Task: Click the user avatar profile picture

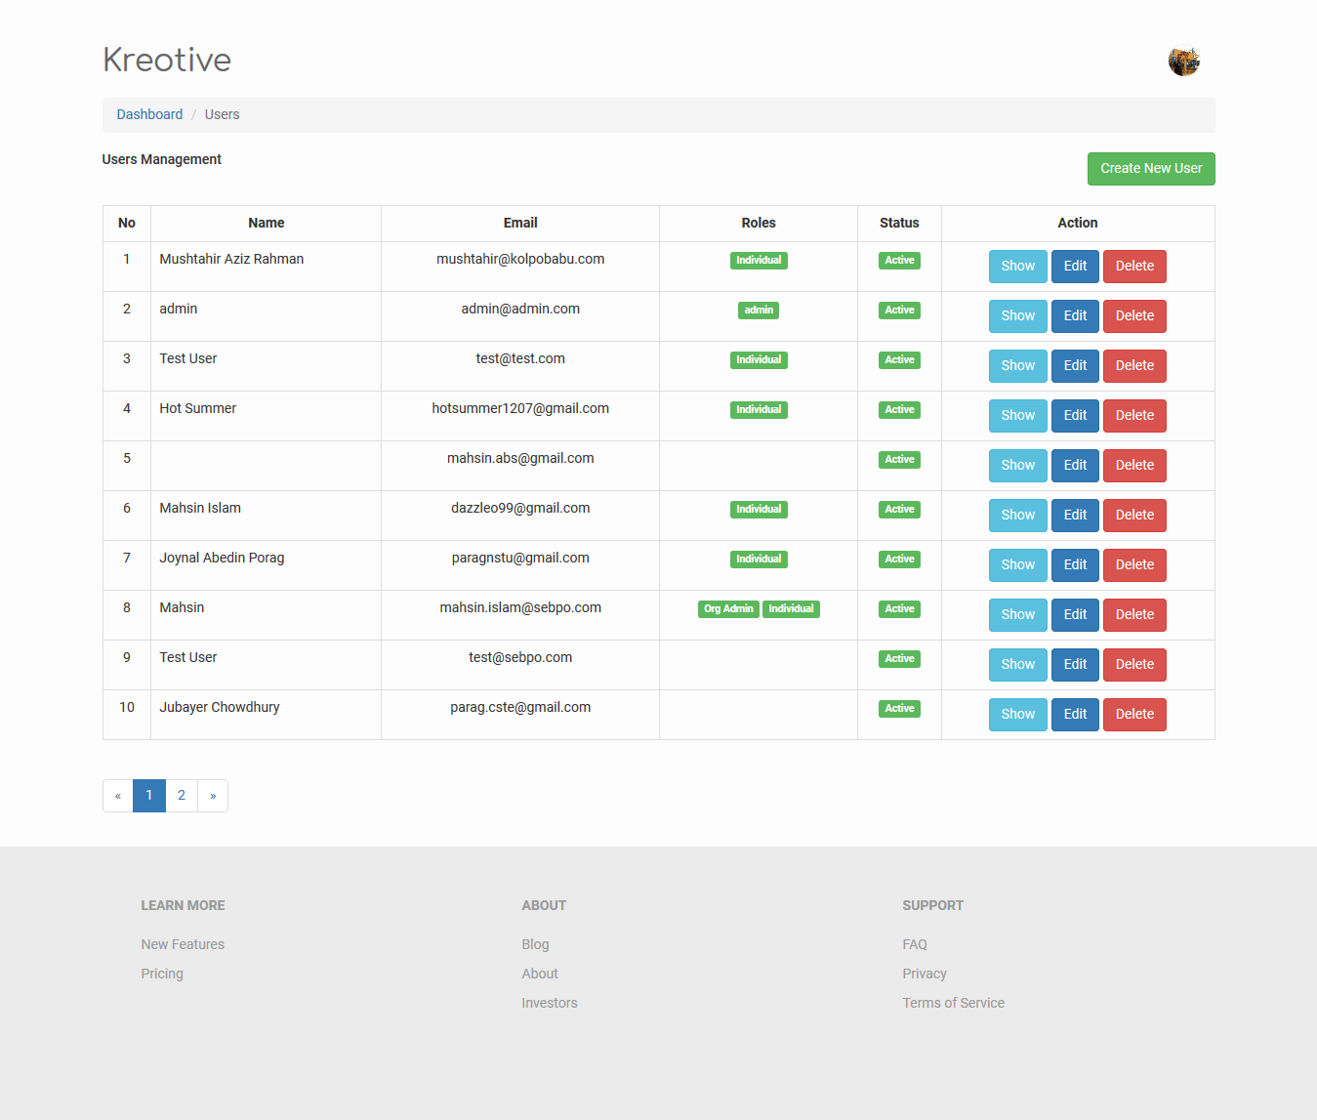Action: click(1183, 62)
